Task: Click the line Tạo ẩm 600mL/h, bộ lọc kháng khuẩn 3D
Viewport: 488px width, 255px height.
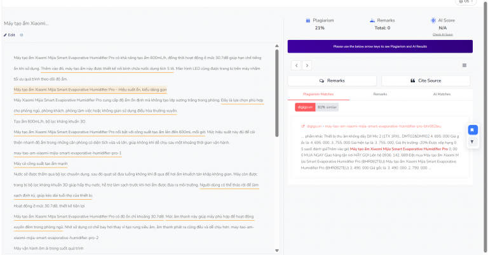Action: [x=50, y=121]
